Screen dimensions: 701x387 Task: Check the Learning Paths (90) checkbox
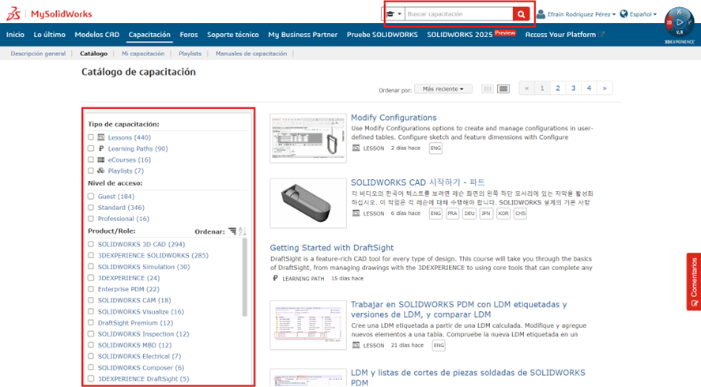pyautogui.click(x=91, y=148)
